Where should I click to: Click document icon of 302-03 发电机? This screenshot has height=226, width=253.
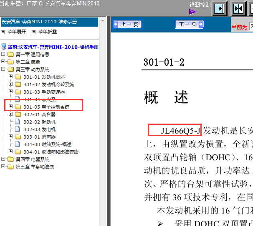point(18,129)
